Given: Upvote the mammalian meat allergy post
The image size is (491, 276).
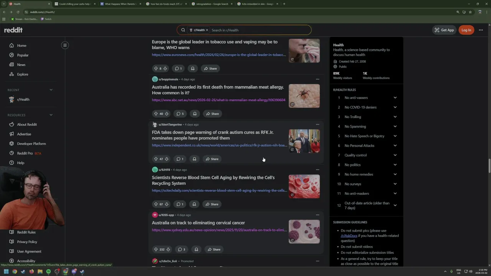Looking at the screenshot, I should 156,114.
